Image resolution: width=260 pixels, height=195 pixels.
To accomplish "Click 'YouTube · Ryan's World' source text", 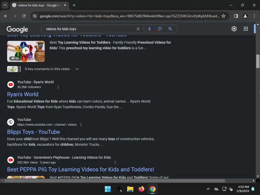I will tap(36, 82).
